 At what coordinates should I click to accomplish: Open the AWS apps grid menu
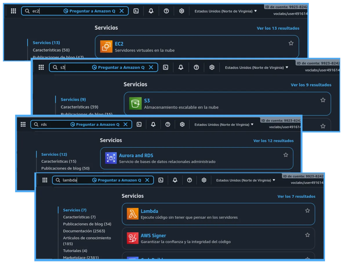pos(45,180)
